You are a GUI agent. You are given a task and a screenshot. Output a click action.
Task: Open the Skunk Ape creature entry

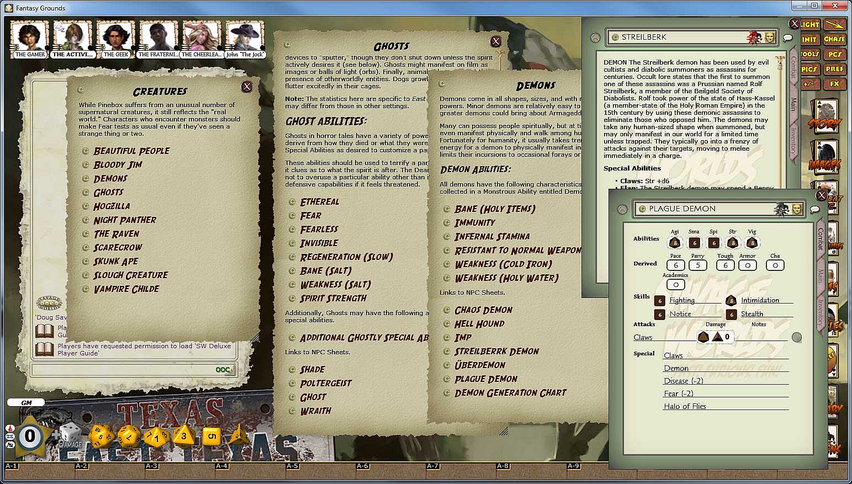tap(116, 261)
